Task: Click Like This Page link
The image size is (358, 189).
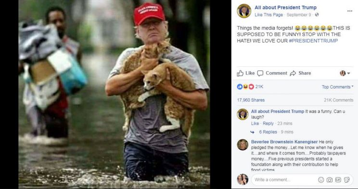Action: tap(268, 14)
